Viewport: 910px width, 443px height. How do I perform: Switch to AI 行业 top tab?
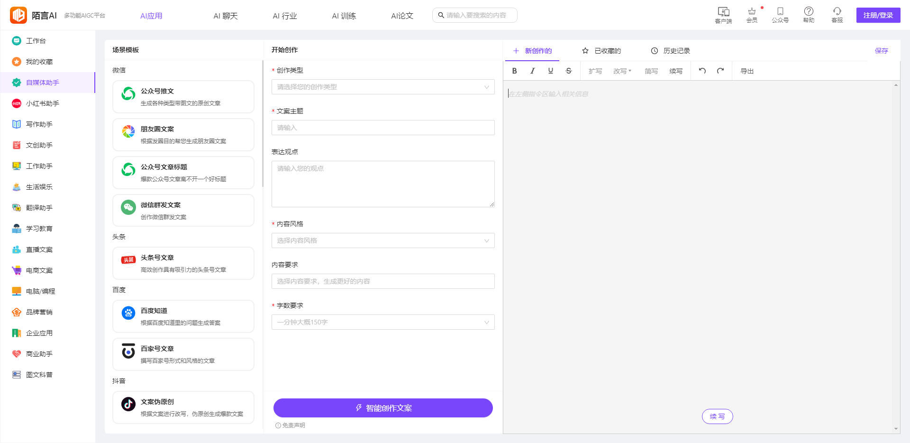pyautogui.click(x=285, y=16)
